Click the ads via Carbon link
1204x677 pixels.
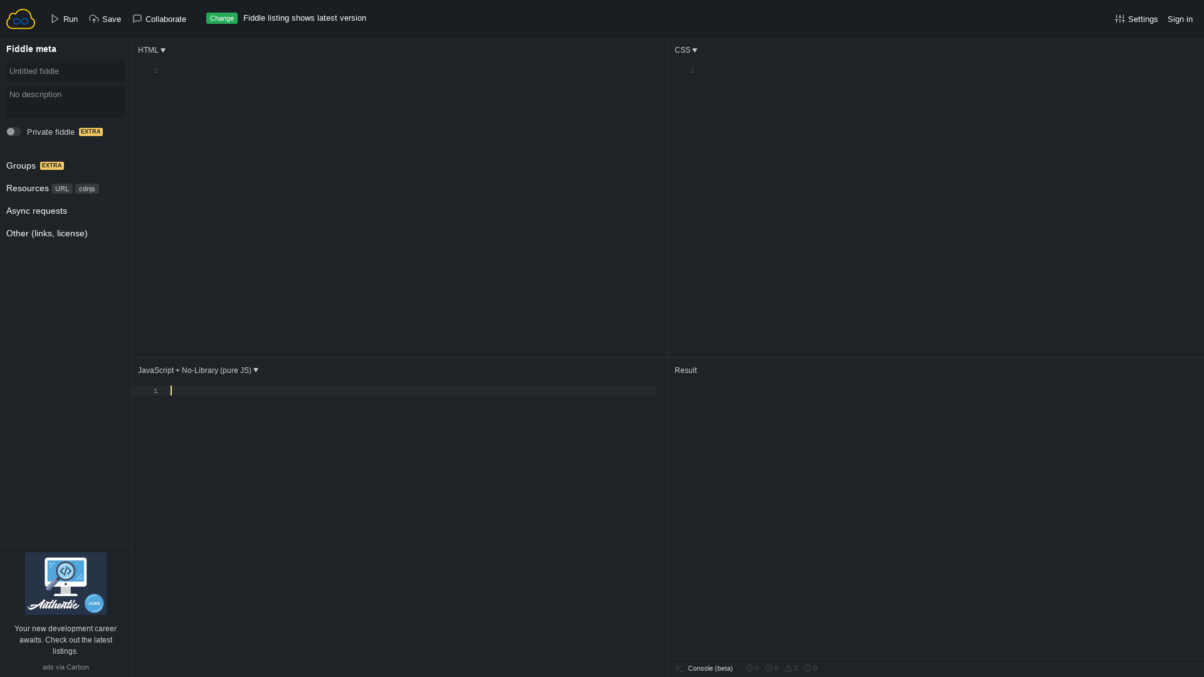tap(65, 666)
